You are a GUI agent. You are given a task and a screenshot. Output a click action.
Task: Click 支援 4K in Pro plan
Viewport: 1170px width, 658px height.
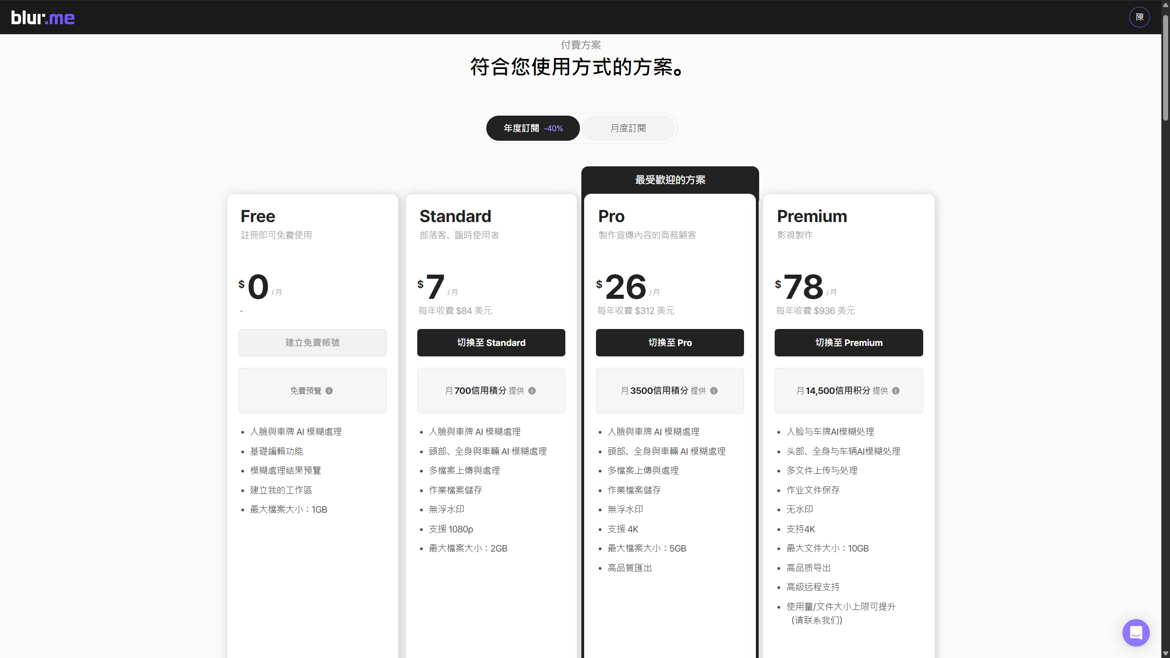tap(623, 529)
